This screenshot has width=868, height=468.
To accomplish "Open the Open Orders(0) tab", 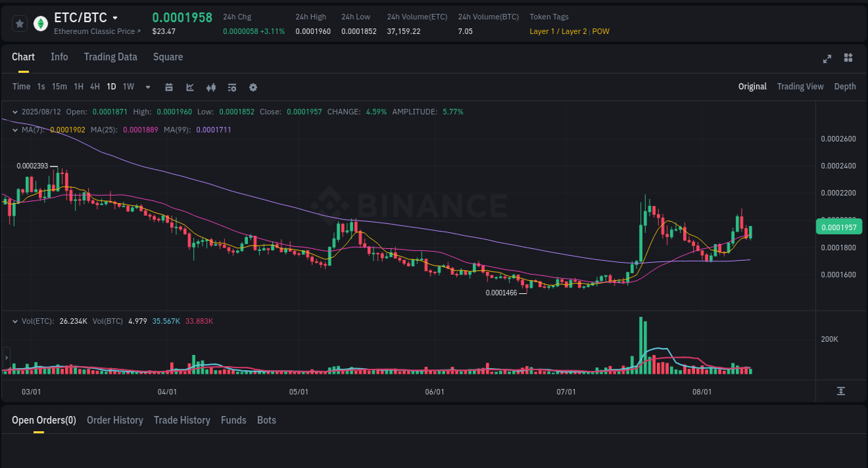I will click(x=44, y=420).
